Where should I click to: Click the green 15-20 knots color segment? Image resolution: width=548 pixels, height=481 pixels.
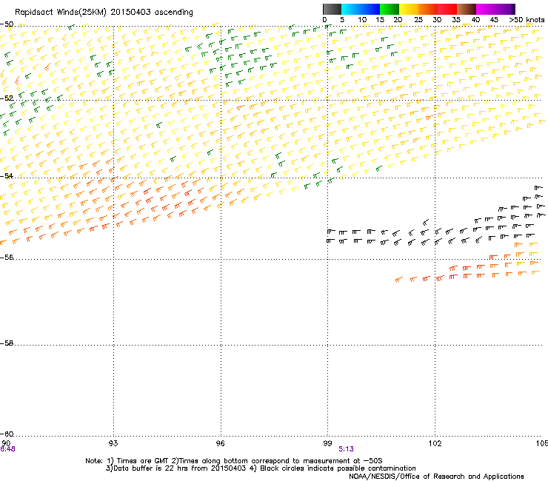click(390, 9)
